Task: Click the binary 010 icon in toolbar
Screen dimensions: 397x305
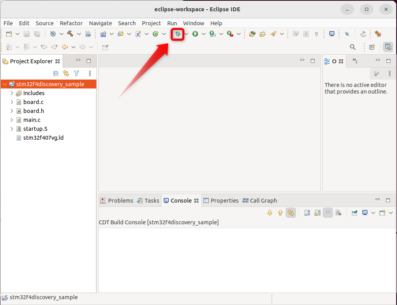Action: (x=88, y=34)
